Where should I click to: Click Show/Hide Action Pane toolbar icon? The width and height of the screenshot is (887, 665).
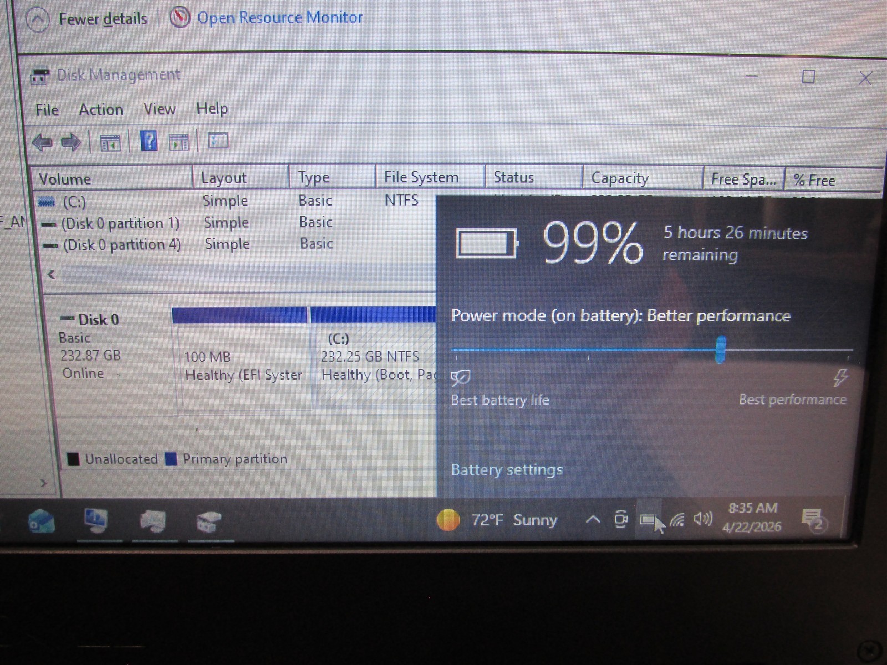pos(179,142)
